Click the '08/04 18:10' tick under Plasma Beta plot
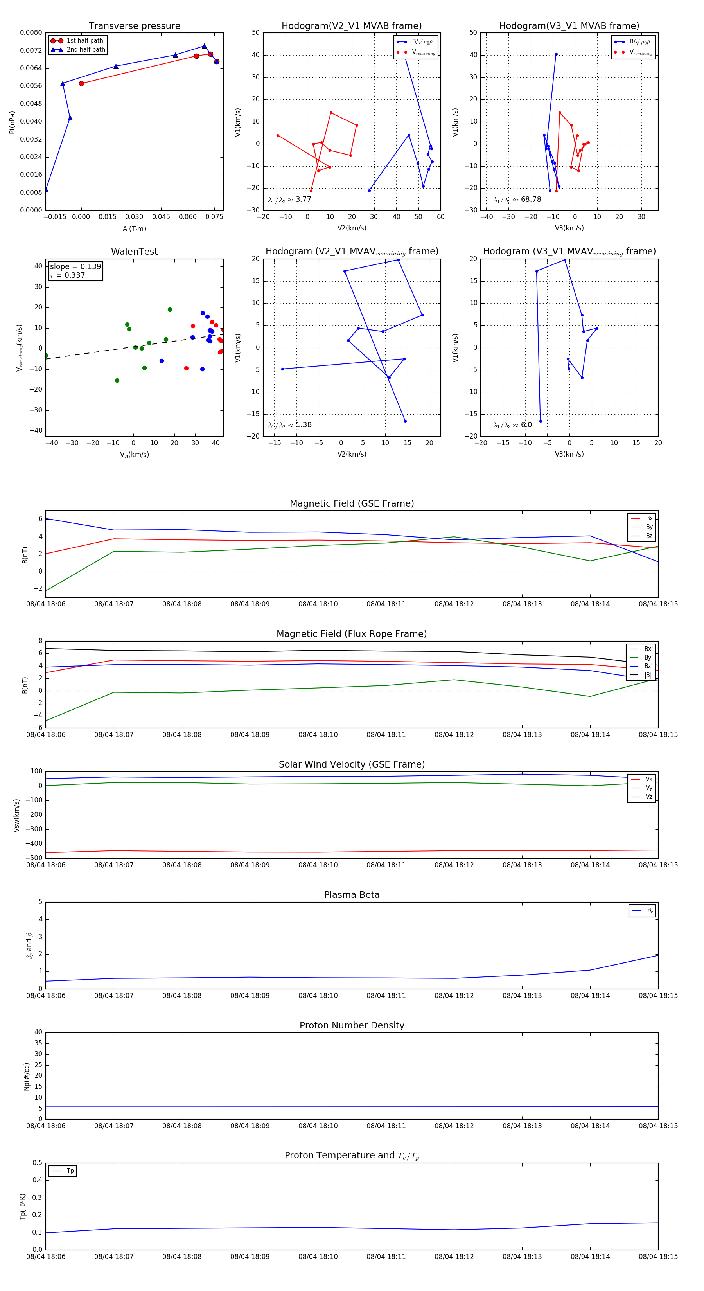 click(318, 995)
